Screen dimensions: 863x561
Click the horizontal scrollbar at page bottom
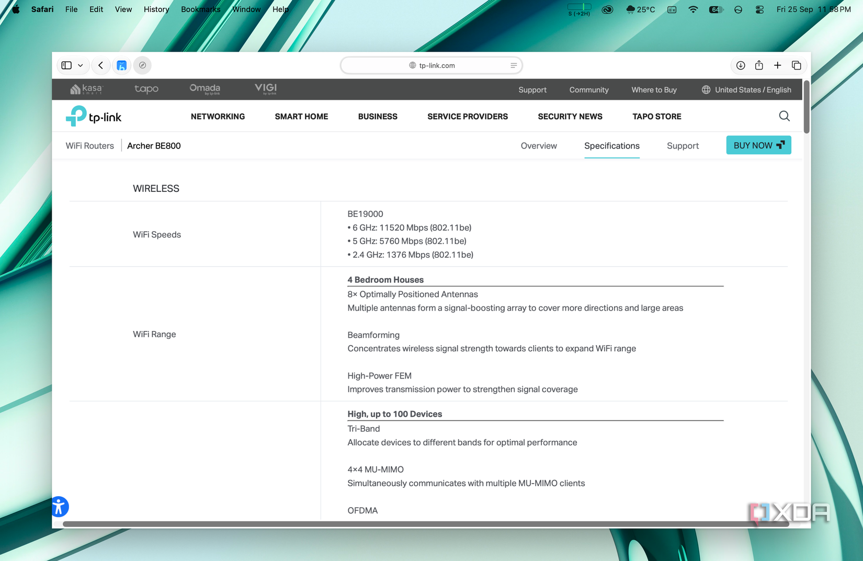click(x=426, y=524)
